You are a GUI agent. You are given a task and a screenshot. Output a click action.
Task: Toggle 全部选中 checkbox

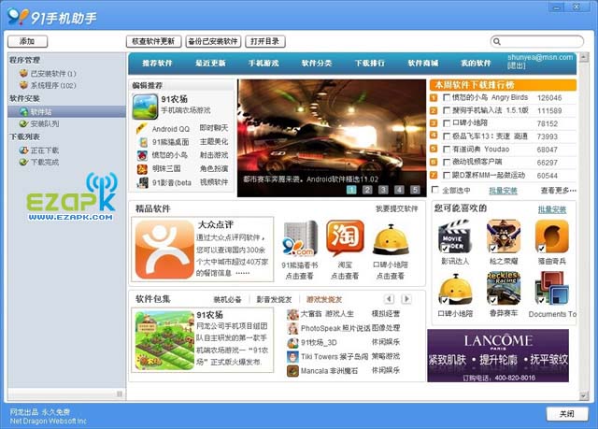(434, 190)
